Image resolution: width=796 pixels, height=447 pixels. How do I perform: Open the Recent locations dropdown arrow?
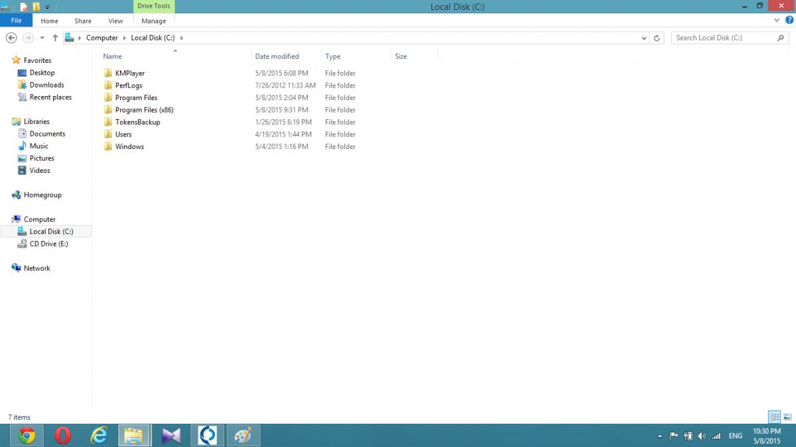point(42,38)
